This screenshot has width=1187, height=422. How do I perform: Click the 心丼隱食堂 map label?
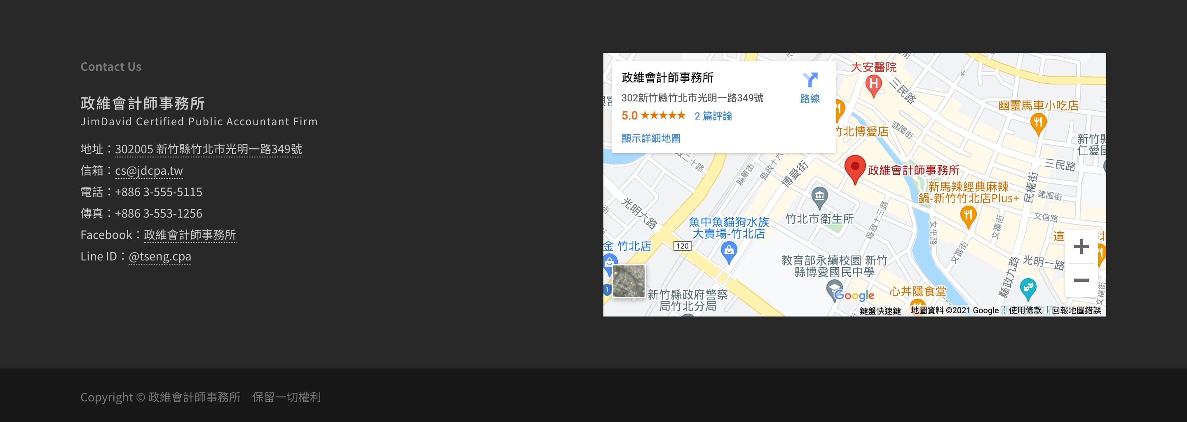coord(917,292)
